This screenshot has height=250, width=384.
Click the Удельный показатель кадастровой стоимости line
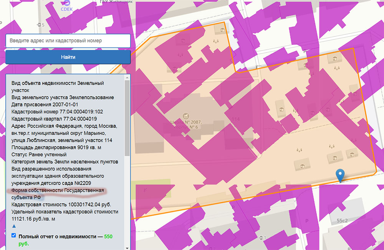(x=65, y=212)
